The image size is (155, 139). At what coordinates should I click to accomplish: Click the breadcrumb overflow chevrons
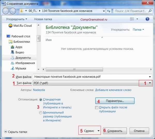pos(26,11)
